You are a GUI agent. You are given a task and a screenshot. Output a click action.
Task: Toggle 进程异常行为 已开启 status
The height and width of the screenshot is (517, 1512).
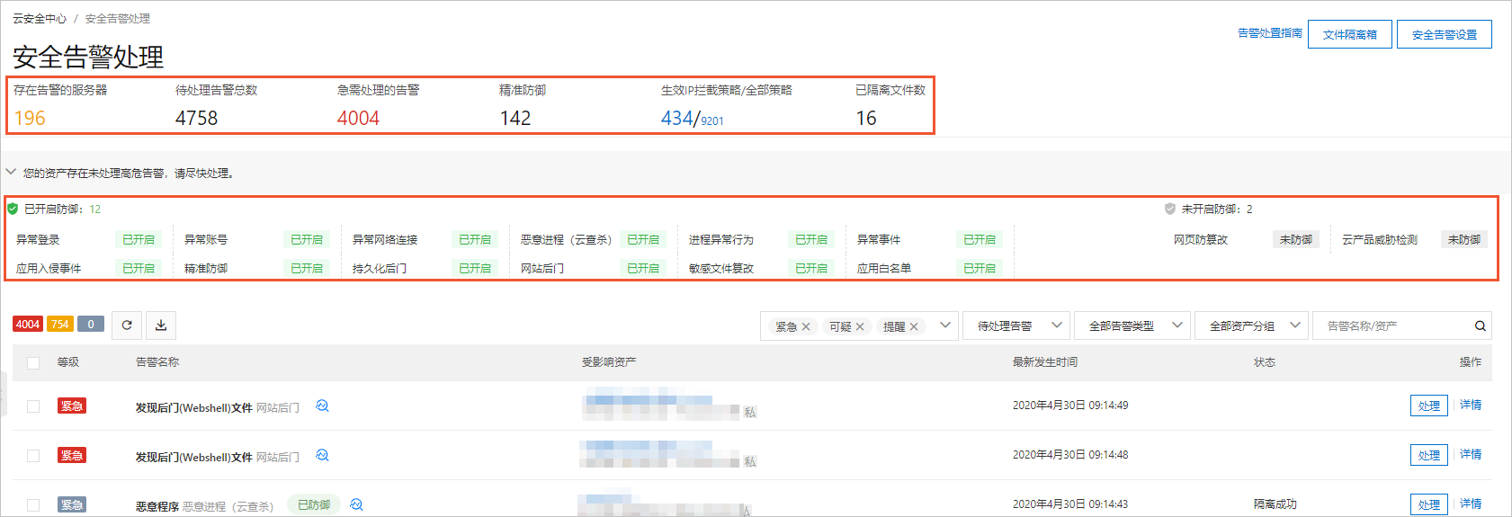[811, 240]
